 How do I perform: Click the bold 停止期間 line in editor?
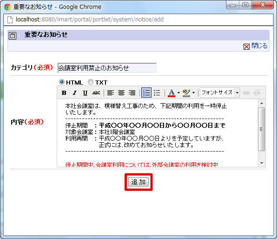coord(145,126)
